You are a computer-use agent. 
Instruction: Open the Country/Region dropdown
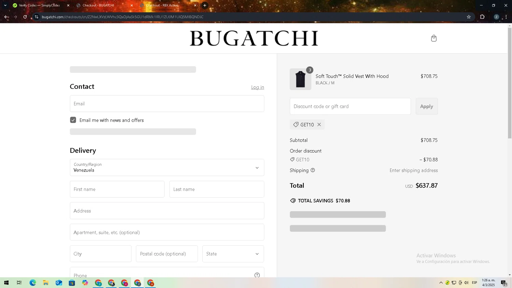tap(167, 168)
